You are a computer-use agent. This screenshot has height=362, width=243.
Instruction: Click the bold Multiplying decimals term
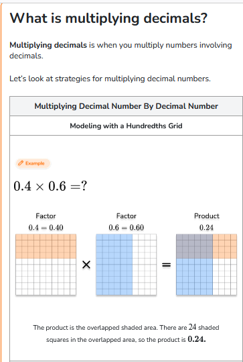click(48, 45)
